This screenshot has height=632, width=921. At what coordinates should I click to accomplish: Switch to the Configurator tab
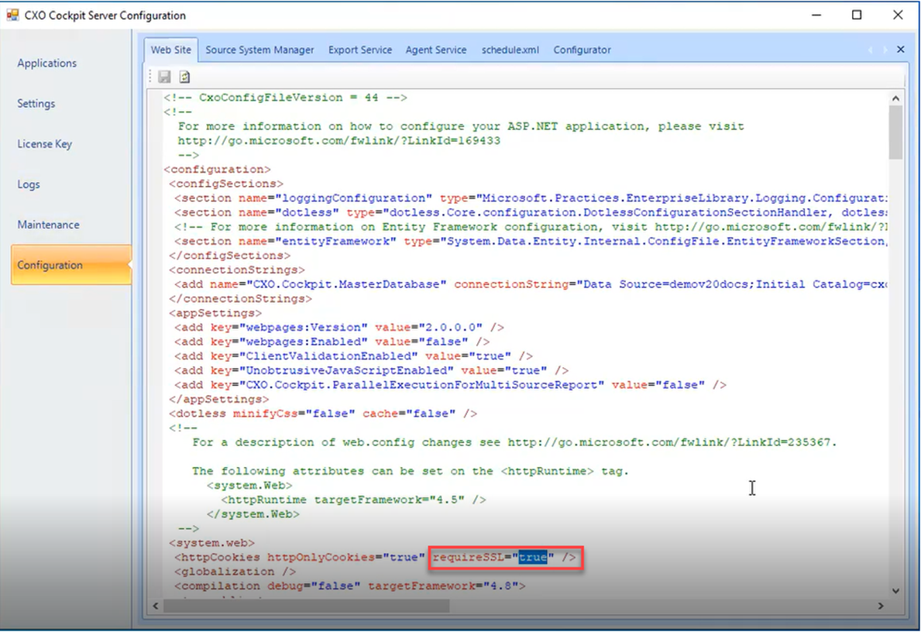point(582,50)
